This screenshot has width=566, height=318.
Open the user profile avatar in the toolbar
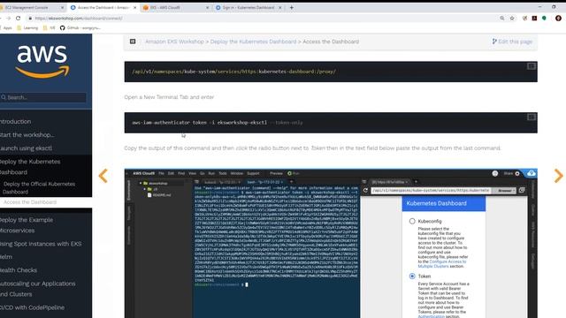click(558, 18)
